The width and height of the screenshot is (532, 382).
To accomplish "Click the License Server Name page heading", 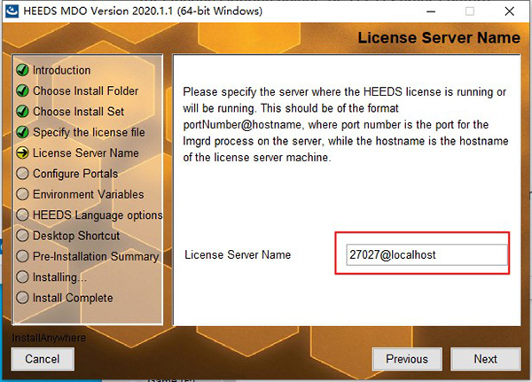I will 439,37.
